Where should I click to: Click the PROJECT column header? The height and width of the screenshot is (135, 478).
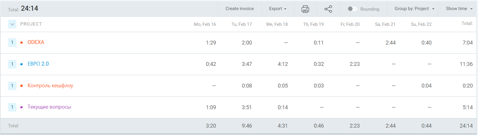[31, 24]
